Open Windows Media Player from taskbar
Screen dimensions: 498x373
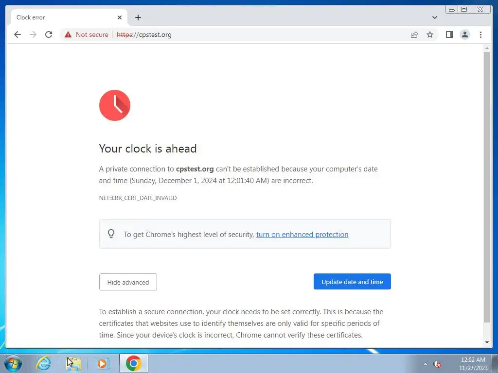[102, 363]
